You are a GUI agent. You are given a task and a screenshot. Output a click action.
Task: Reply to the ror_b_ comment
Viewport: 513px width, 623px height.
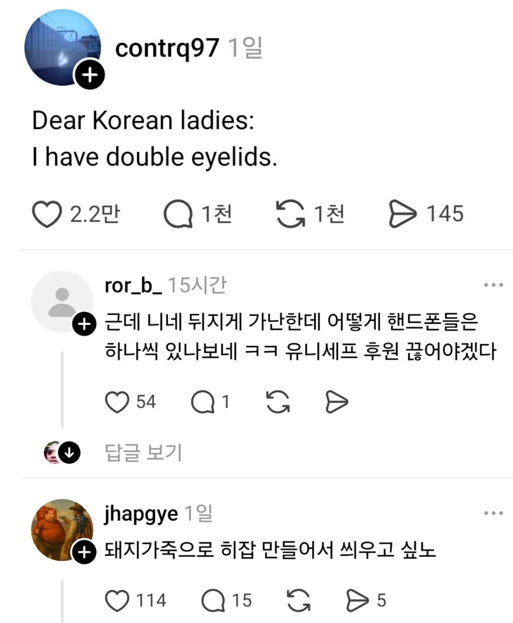tap(202, 402)
